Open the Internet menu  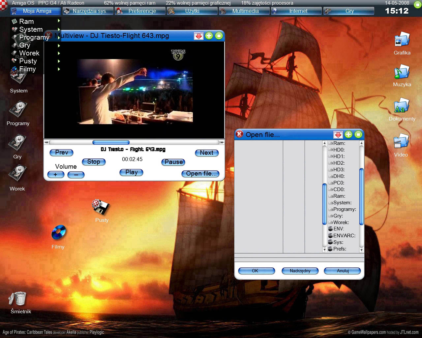point(296,11)
